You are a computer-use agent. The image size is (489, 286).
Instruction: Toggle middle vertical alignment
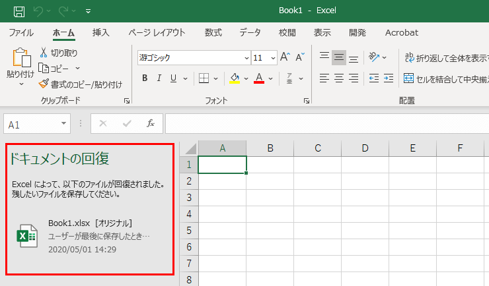click(x=339, y=57)
